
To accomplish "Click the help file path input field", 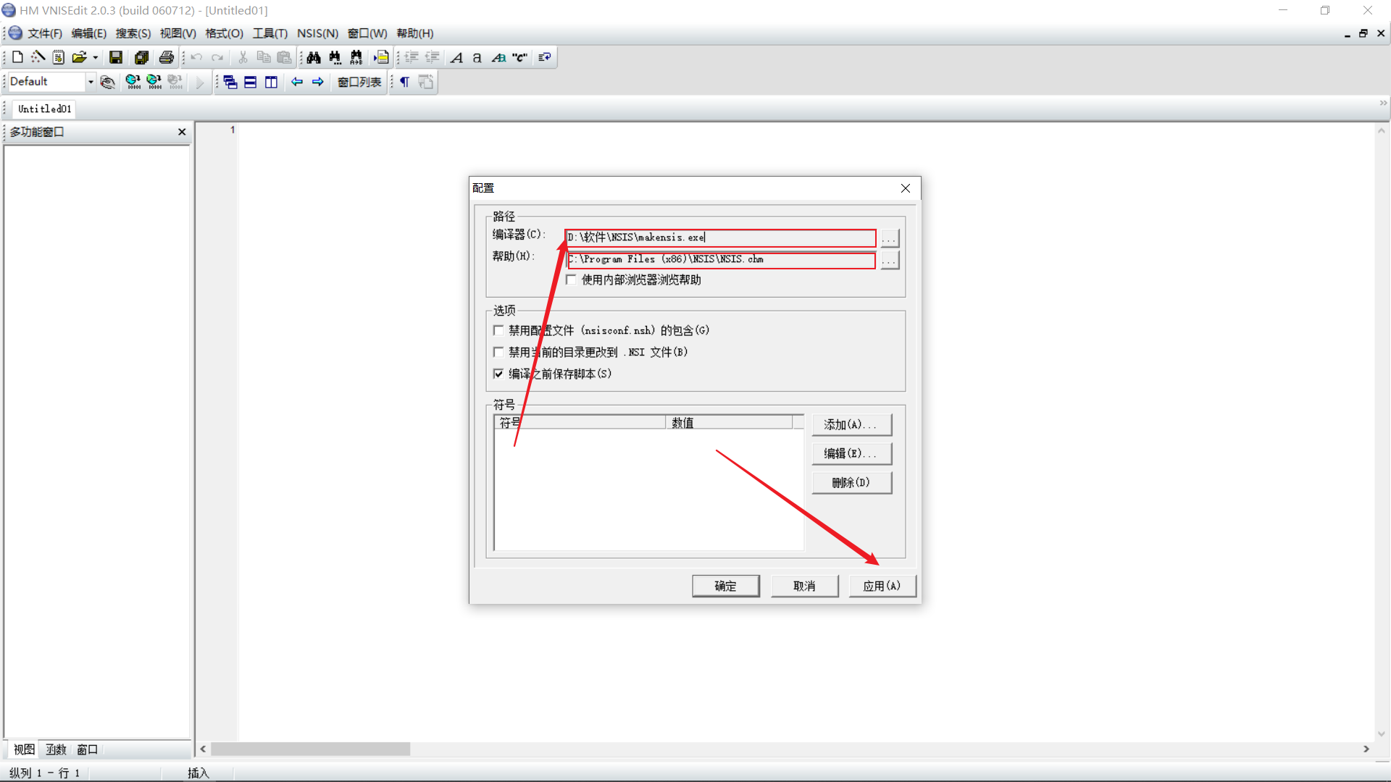I will coord(721,259).
